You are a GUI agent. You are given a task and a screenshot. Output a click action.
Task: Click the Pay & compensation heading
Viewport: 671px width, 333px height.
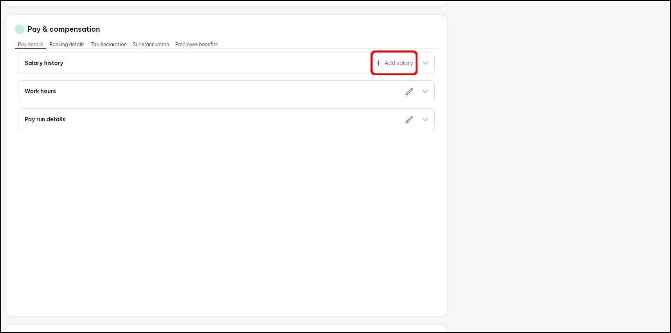coord(64,29)
